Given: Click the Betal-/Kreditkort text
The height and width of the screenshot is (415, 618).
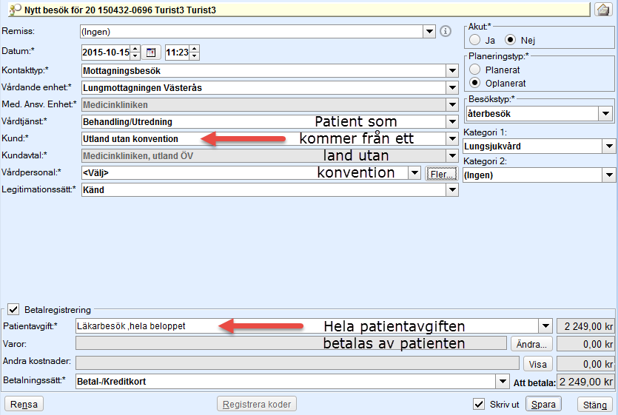Looking at the screenshot, I should (112, 382).
